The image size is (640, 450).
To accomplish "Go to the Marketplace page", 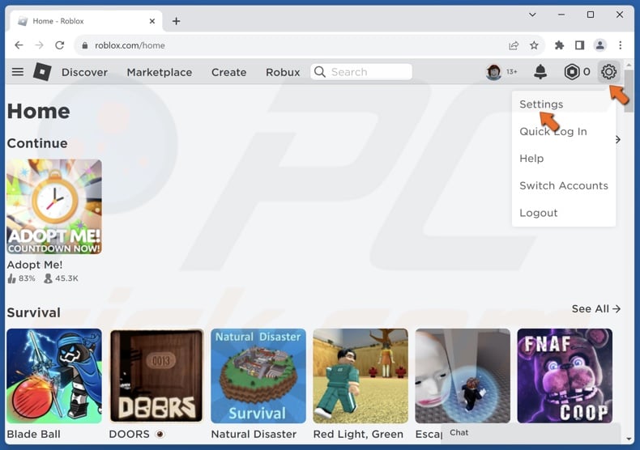I will tap(159, 72).
